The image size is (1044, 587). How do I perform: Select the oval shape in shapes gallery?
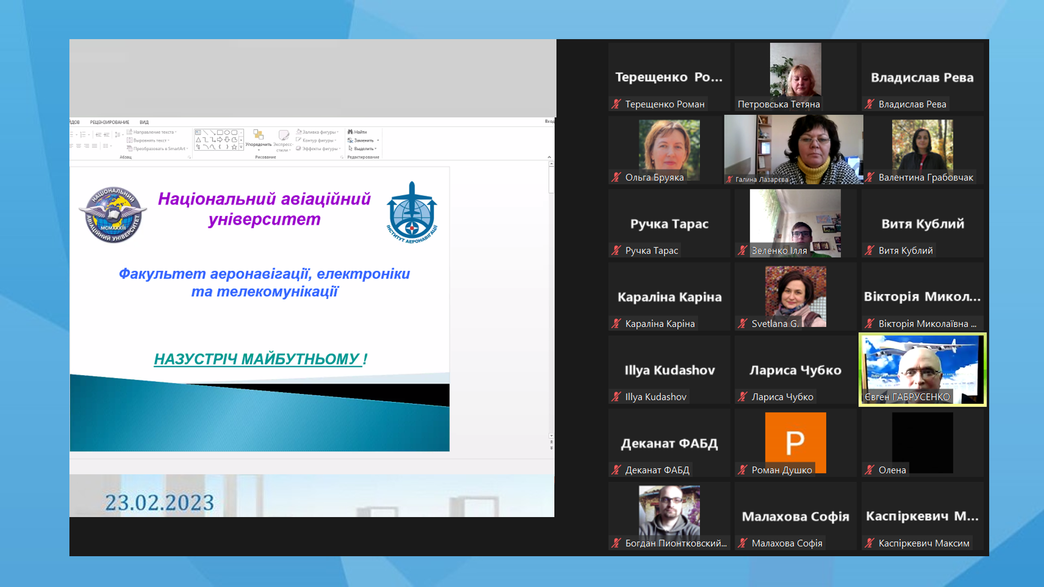tap(227, 133)
